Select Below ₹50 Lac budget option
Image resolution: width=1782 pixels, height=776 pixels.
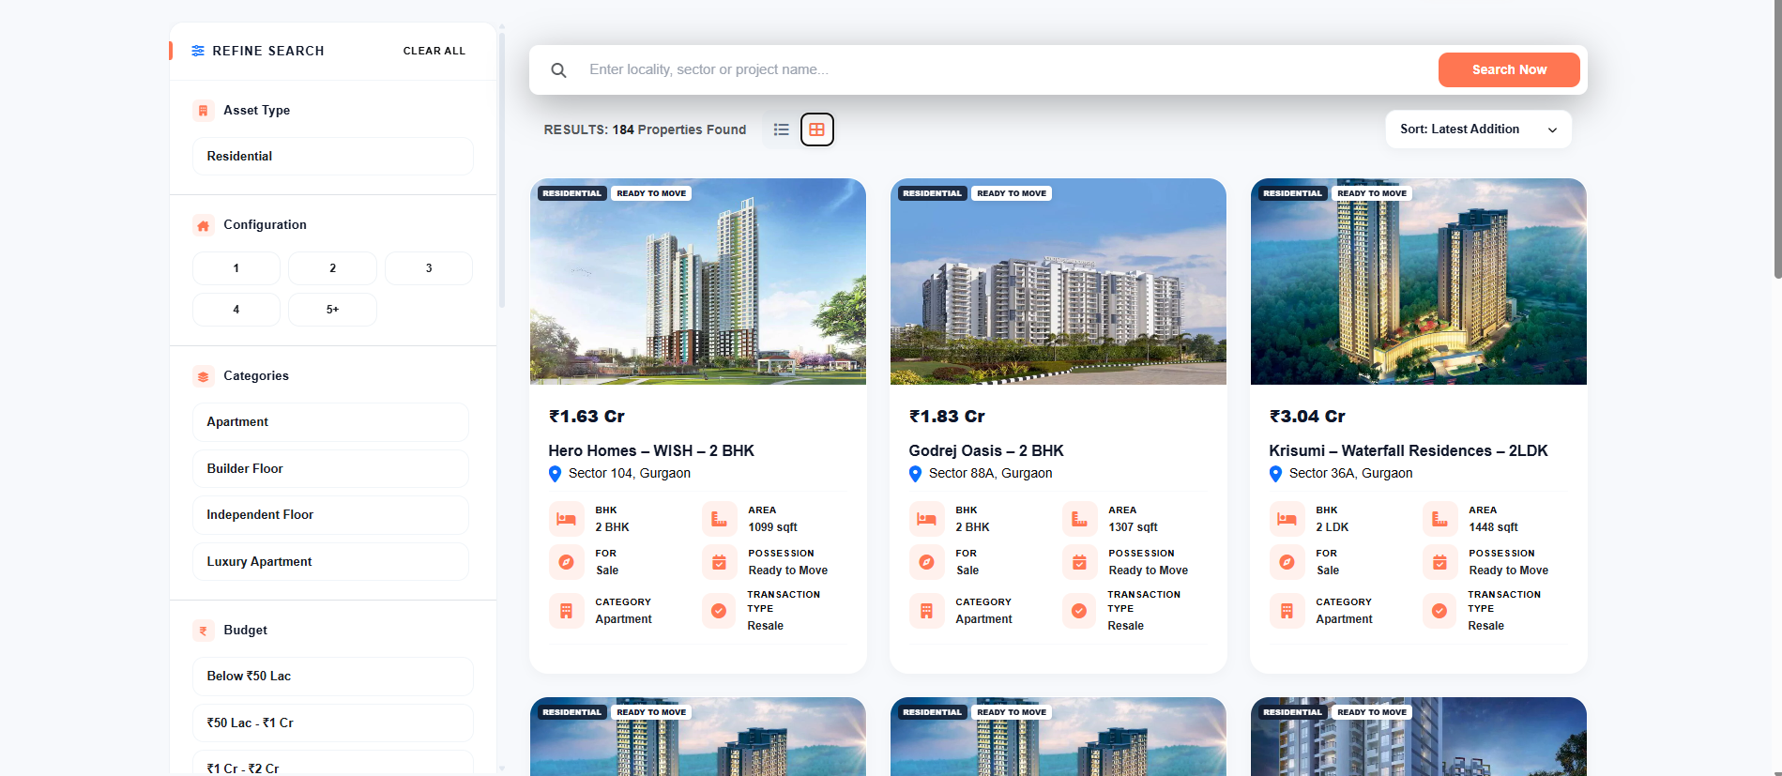coord(333,677)
